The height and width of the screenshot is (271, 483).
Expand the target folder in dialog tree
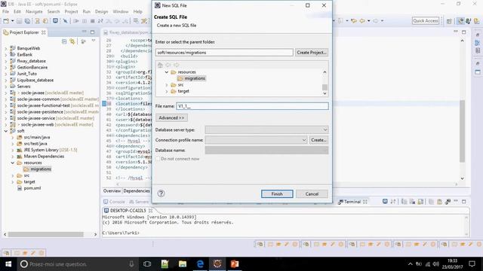click(167, 91)
